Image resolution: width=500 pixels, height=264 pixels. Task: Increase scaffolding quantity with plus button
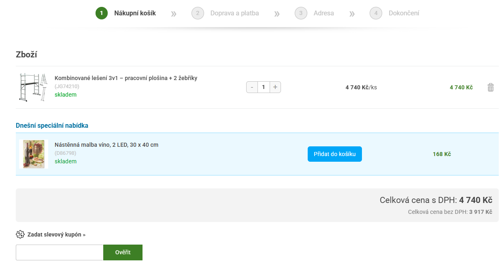click(275, 87)
